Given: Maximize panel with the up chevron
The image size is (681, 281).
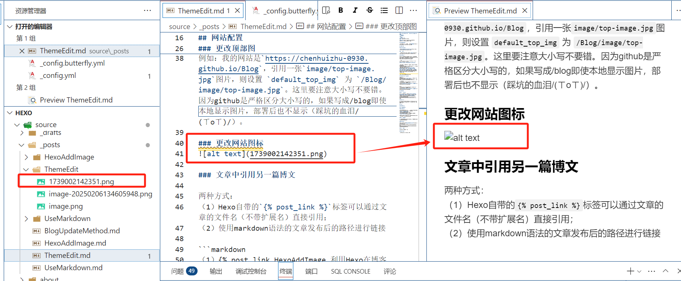Looking at the screenshot, I should click(x=666, y=271).
